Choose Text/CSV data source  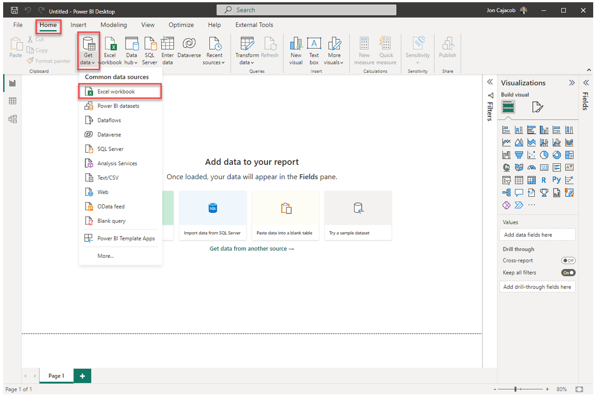pos(120,178)
